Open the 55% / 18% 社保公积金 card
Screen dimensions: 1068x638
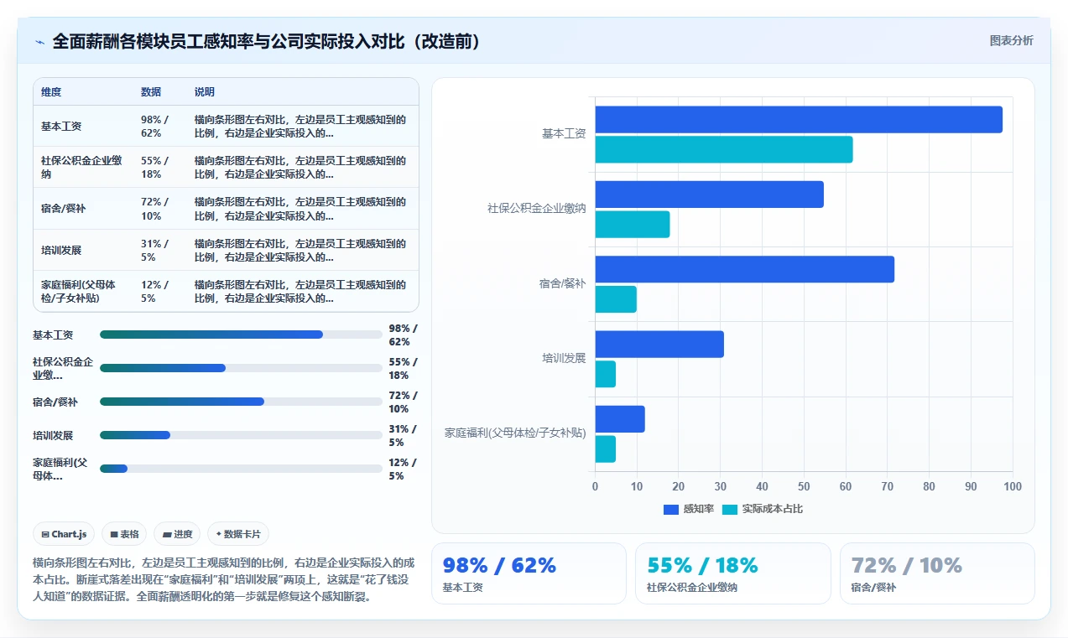[733, 573]
